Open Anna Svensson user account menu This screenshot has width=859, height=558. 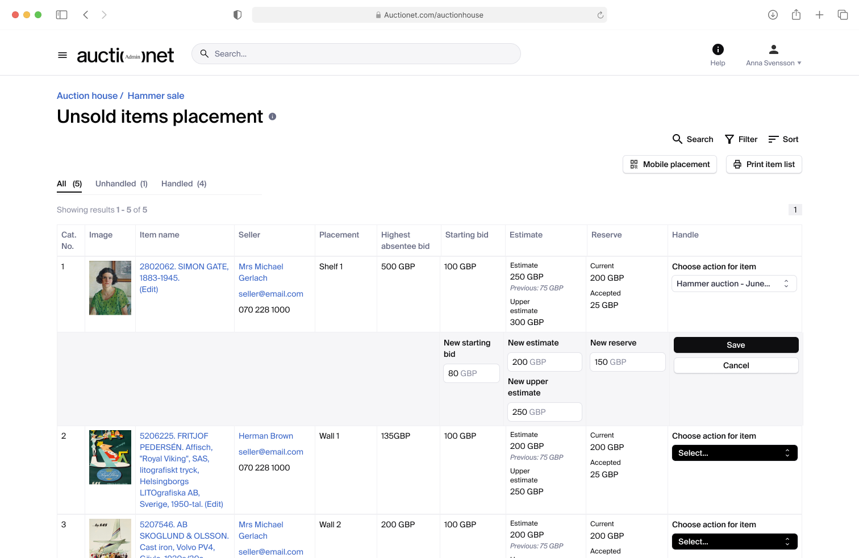click(x=773, y=55)
